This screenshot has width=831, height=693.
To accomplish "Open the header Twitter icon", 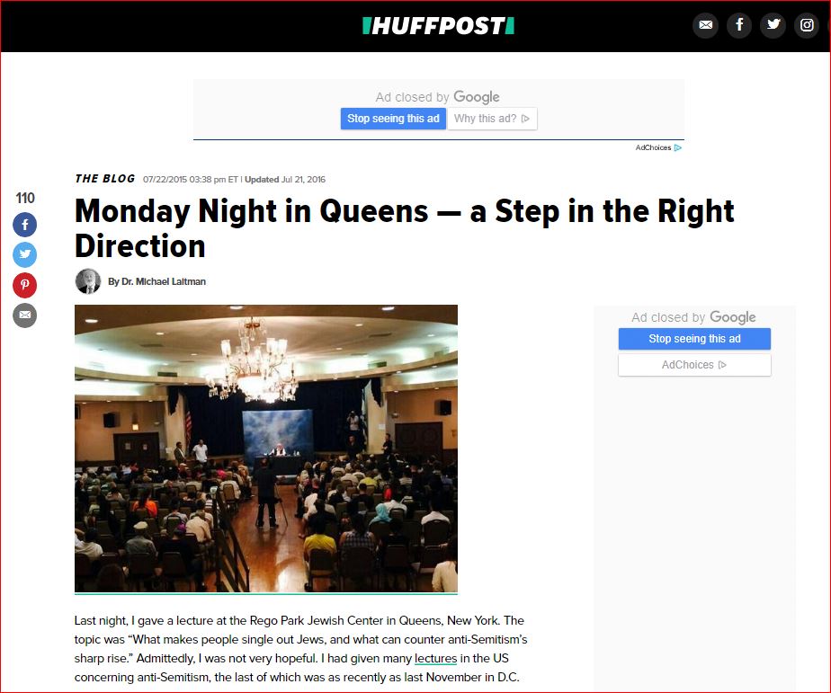I will (x=773, y=25).
